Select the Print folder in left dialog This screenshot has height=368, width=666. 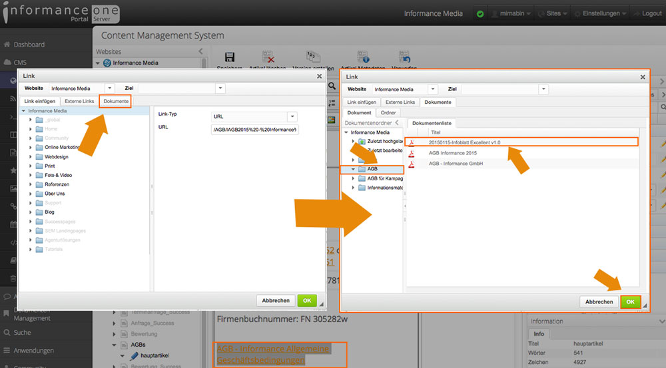coord(50,166)
